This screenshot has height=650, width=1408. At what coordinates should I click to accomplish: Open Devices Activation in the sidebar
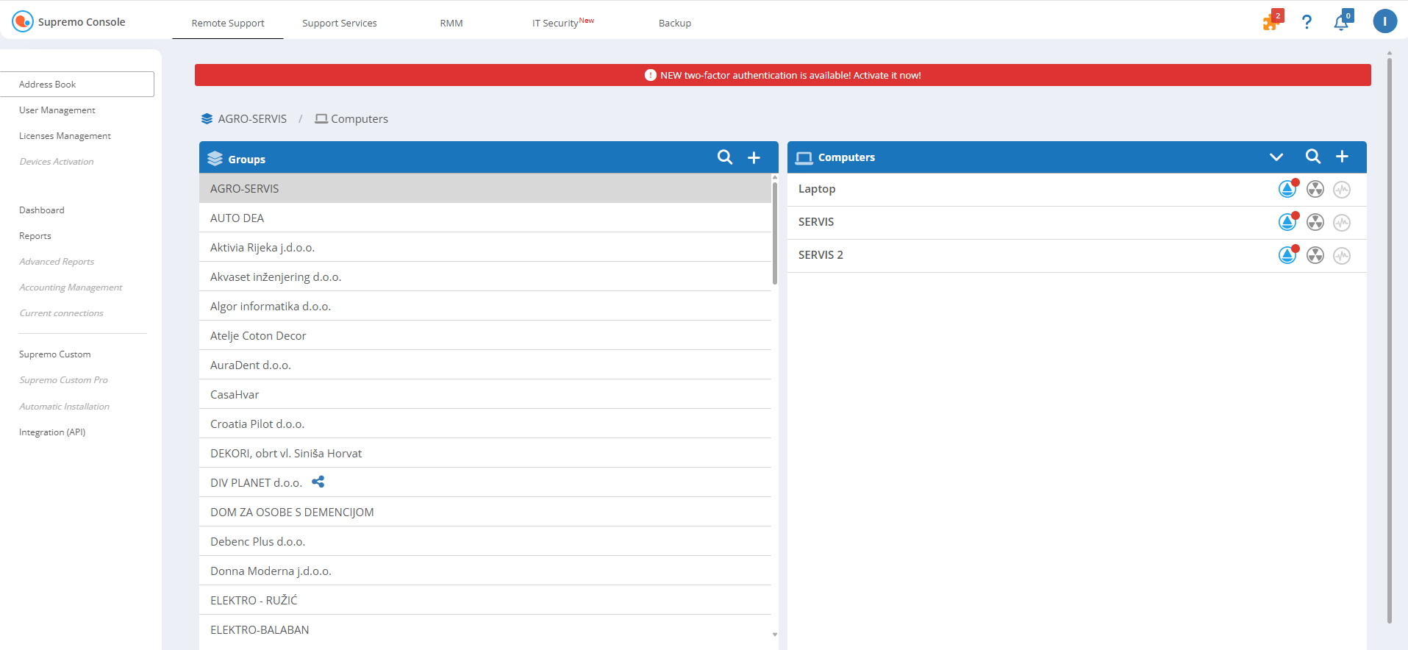coord(57,162)
